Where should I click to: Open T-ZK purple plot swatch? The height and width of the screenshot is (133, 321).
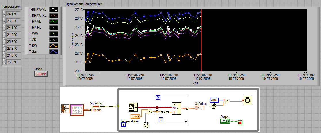coord(54,40)
